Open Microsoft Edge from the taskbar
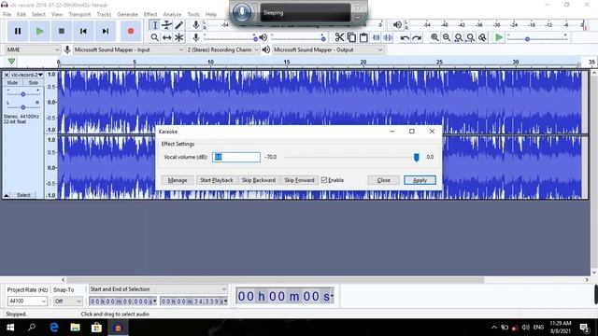This screenshot has width=598, height=336. point(54,328)
